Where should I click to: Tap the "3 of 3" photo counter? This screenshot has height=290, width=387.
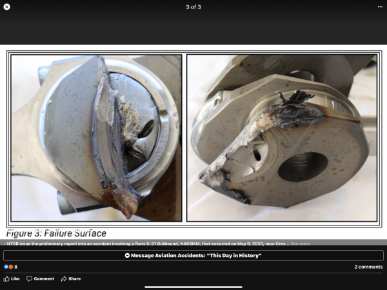[x=193, y=6]
